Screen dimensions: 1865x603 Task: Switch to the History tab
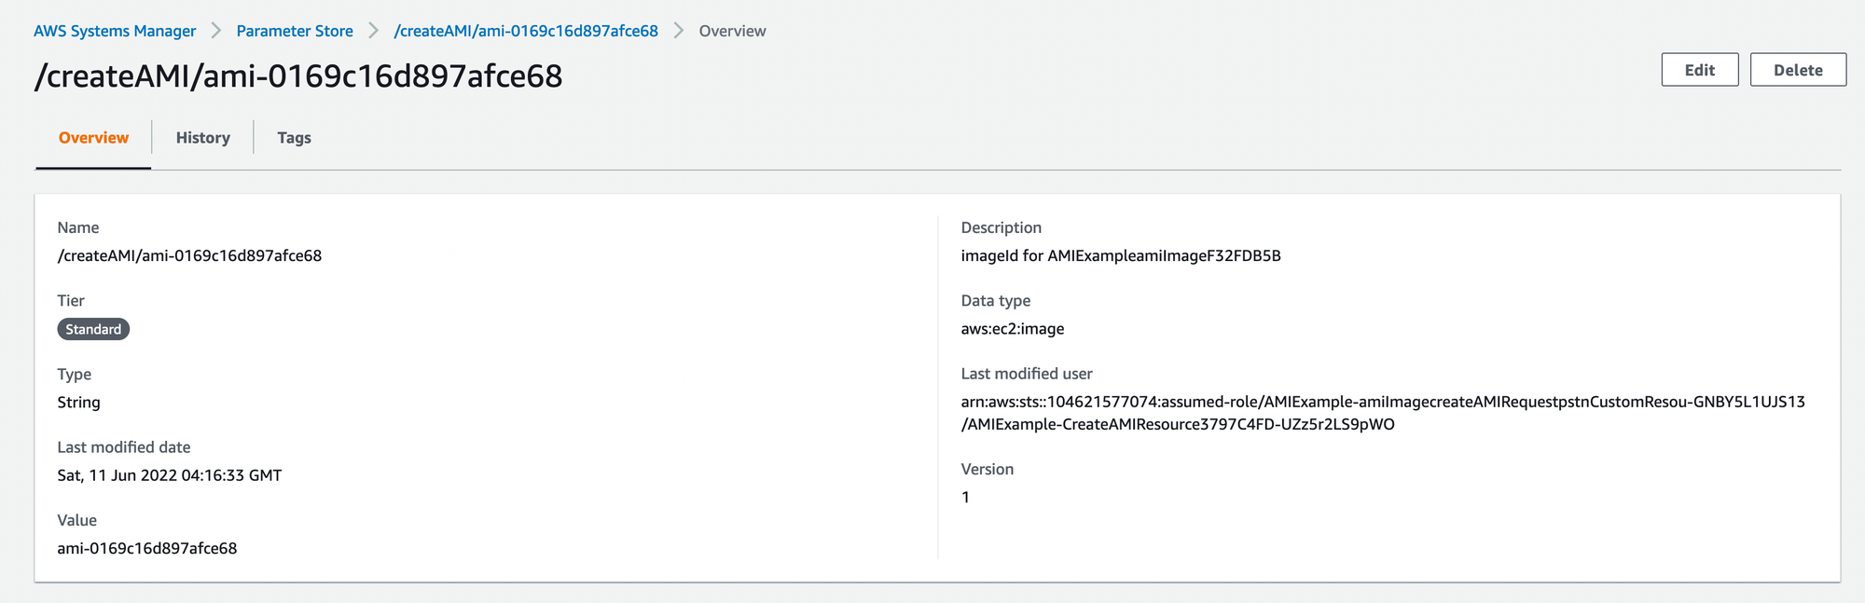pyautogui.click(x=202, y=138)
